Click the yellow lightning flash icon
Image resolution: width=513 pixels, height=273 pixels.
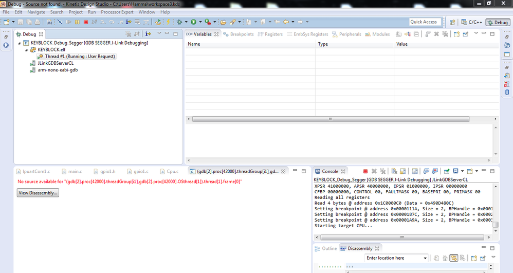coord(168,22)
